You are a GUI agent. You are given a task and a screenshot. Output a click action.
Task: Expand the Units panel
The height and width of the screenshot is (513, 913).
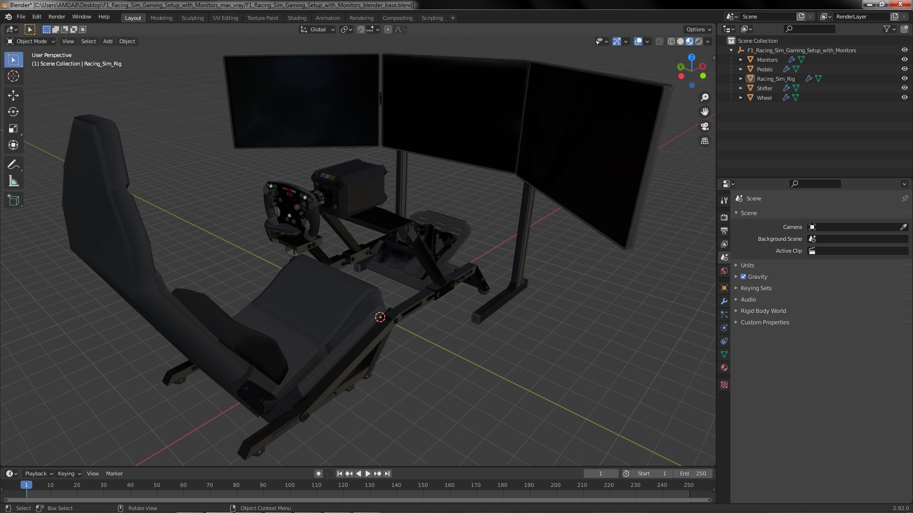coord(747,265)
